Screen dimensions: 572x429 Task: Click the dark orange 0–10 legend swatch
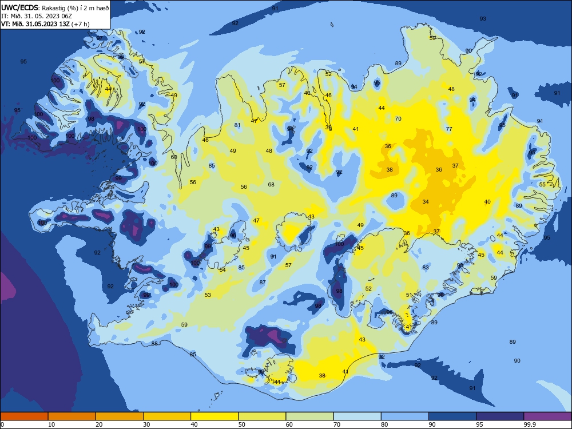[x=24, y=416]
